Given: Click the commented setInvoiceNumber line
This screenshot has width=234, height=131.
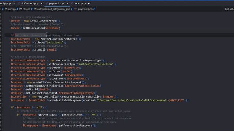Looking at the screenshot, I should click(38, 24).
